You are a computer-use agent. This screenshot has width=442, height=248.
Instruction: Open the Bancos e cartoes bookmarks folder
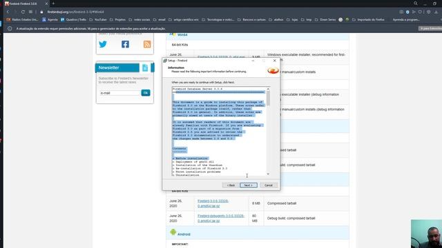(x=251, y=20)
